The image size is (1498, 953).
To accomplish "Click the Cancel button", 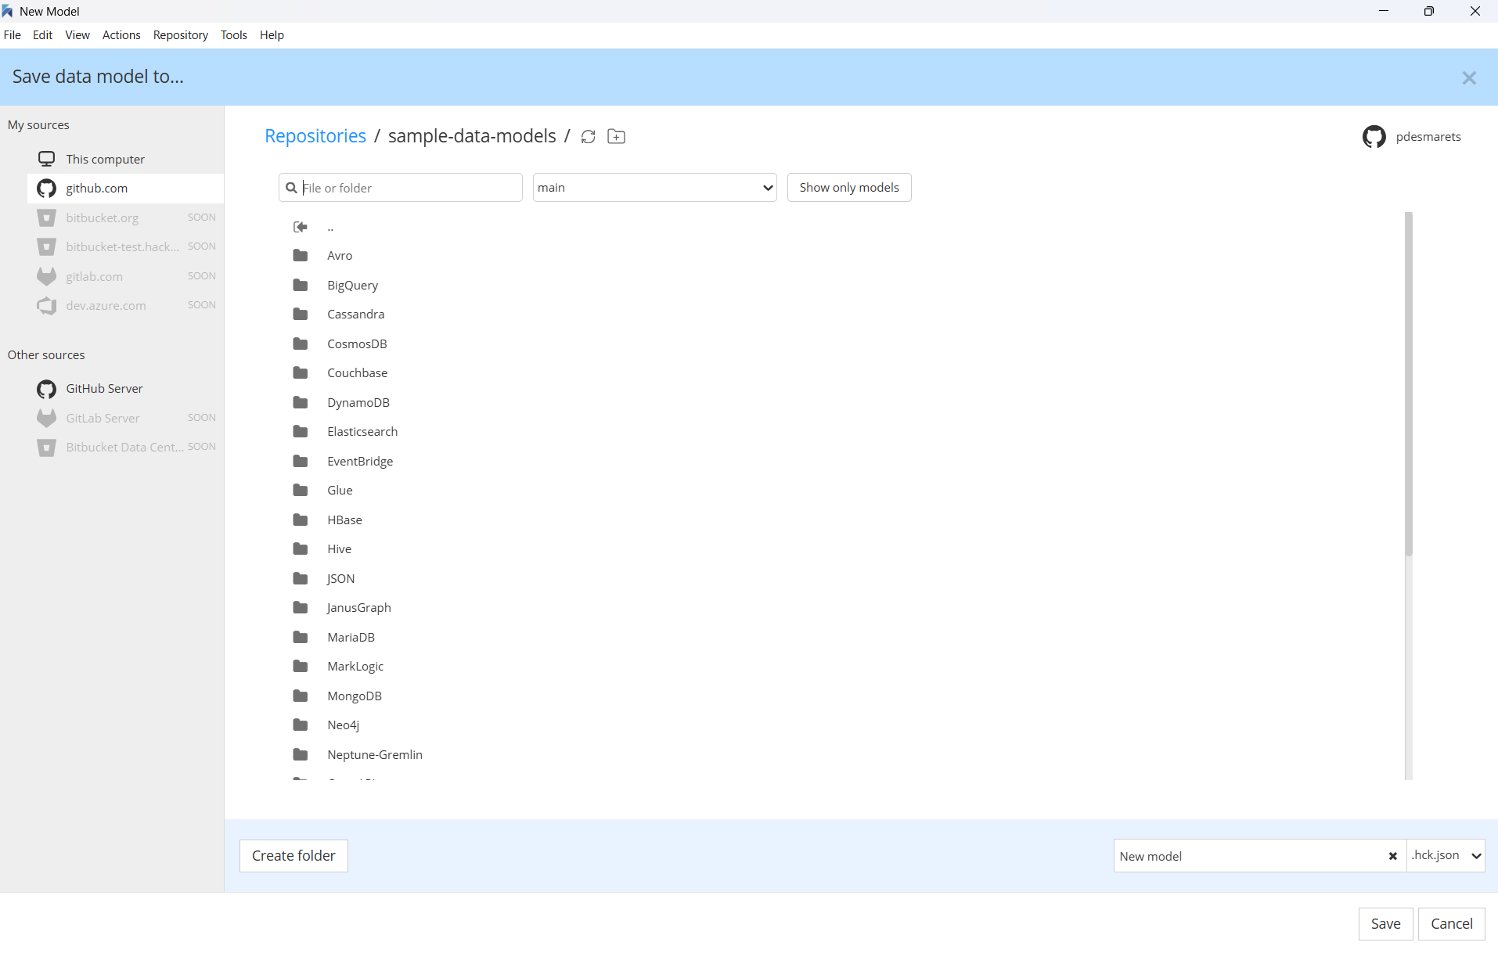I will 1452,924.
